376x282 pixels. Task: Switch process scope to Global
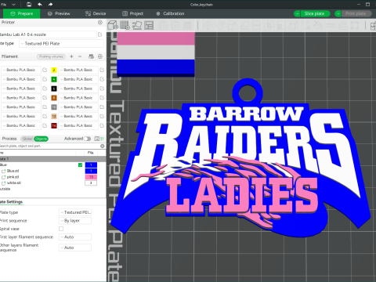click(27, 139)
